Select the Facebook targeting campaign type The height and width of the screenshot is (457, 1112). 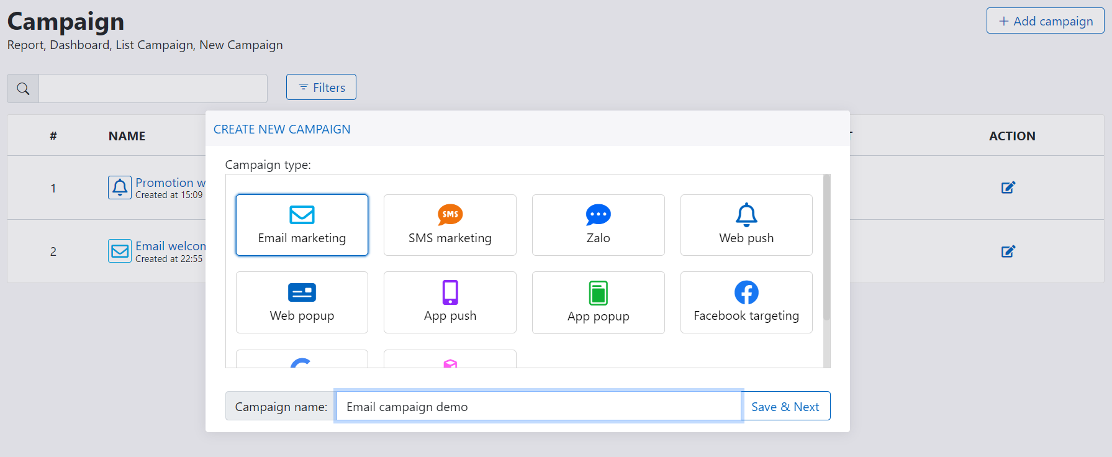point(746,302)
